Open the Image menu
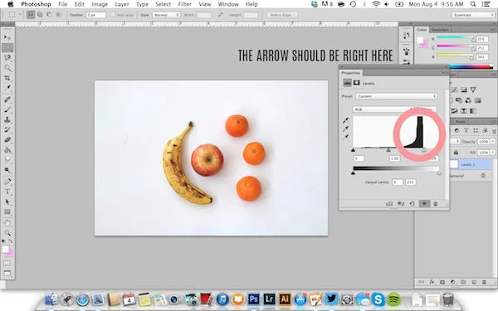The width and height of the screenshot is (498, 311). pyautogui.click(x=100, y=4)
